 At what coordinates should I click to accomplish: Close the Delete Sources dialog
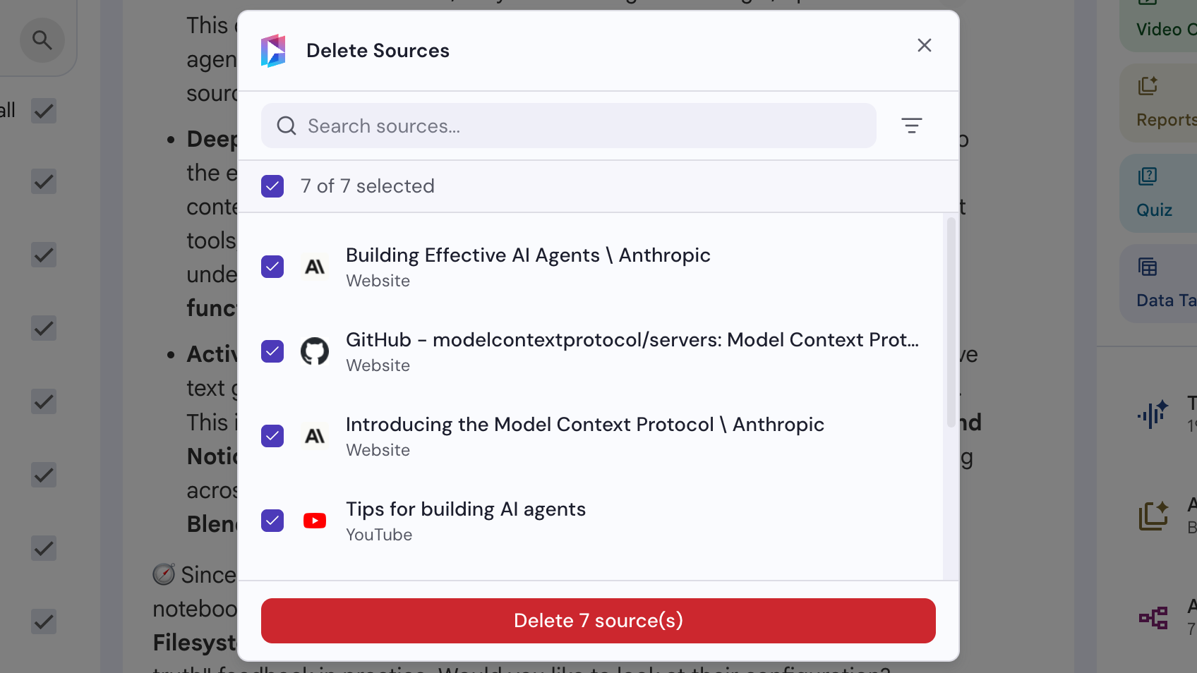[925, 45]
